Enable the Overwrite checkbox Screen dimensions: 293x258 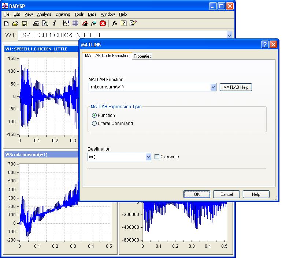(157, 156)
